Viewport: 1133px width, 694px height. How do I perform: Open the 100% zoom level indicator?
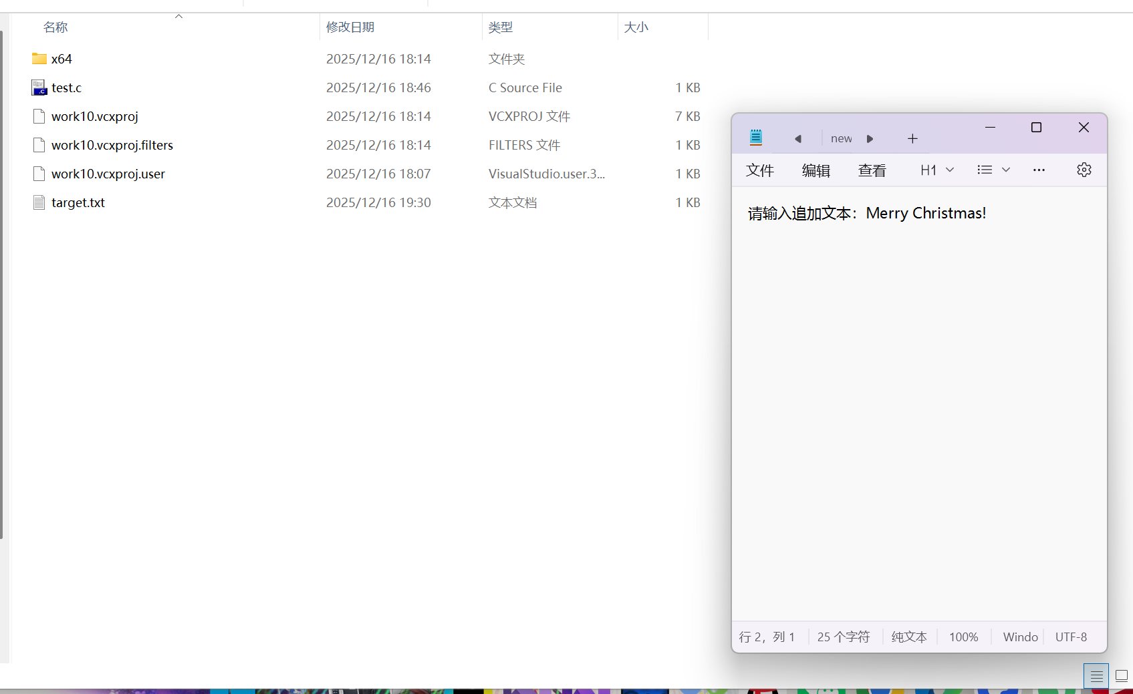click(964, 637)
